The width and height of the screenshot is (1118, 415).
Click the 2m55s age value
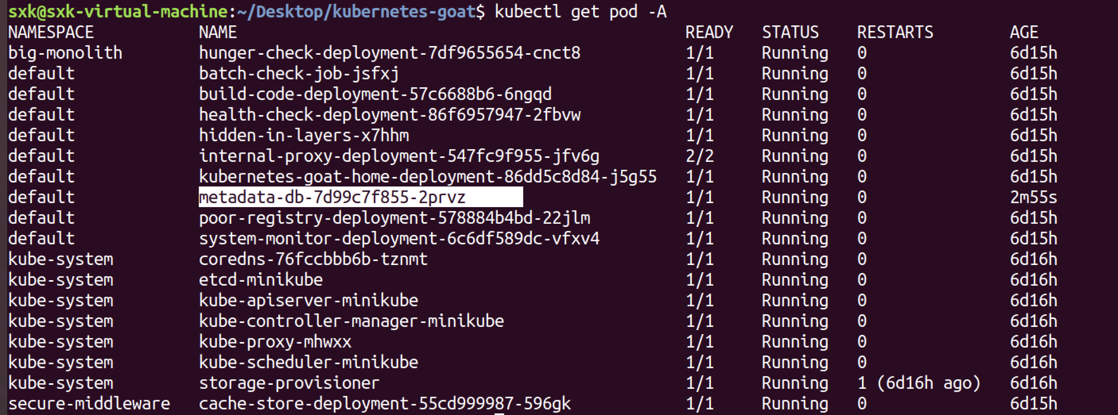(1033, 198)
